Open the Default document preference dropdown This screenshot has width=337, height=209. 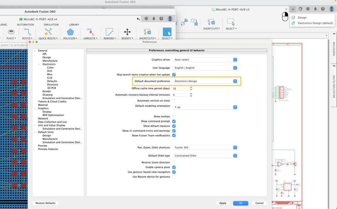coord(205,81)
